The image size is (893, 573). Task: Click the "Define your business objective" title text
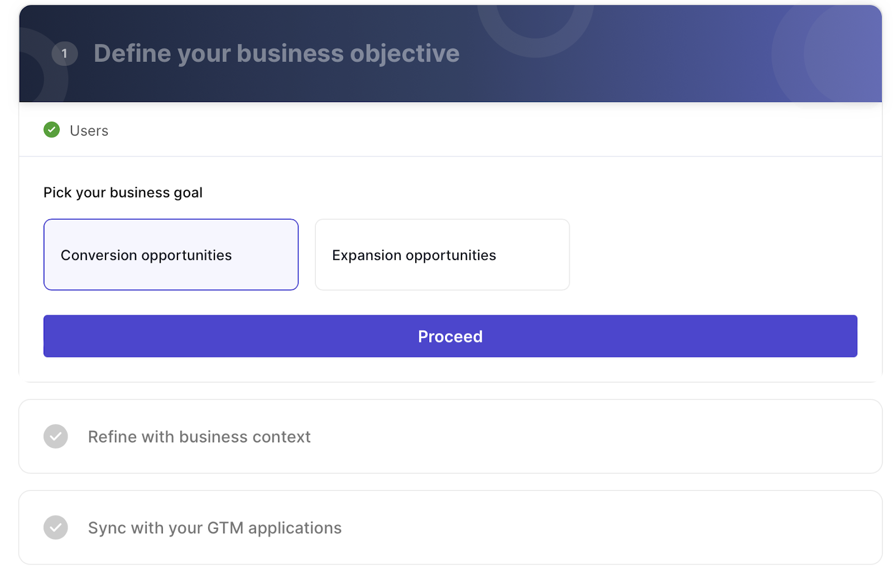coord(276,54)
